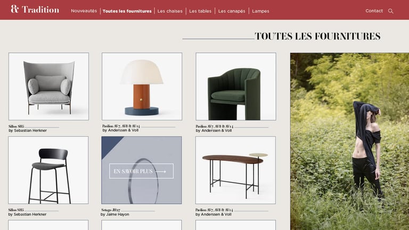Click the & Tradition logo
This screenshot has width=409, height=230.
(x=35, y=10)
